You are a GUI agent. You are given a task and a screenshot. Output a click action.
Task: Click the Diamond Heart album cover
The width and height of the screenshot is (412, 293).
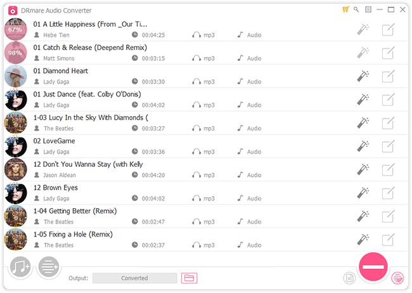[x=16, y=76]
